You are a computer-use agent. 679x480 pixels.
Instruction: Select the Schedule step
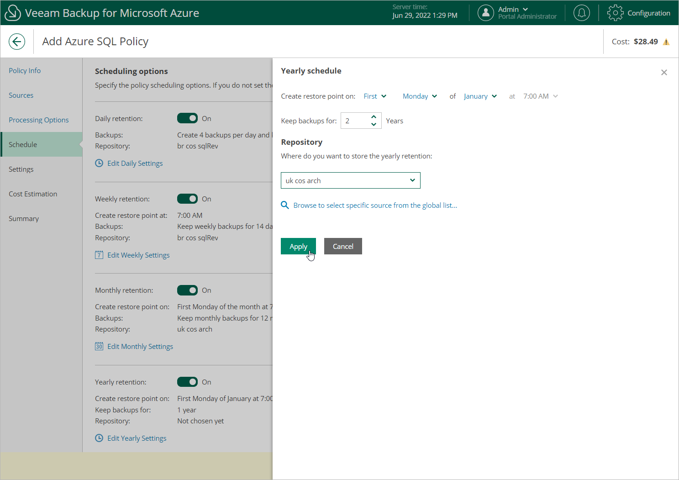point(42,144)
